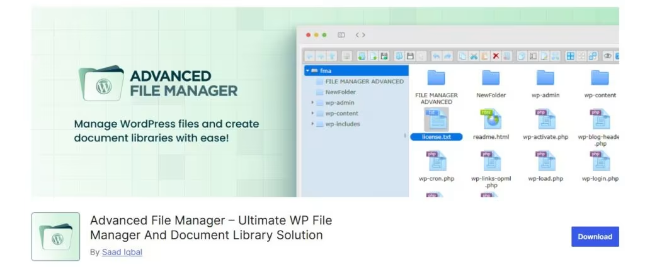Expand the wp-includes tree node arrow
This screenshot has height=267, width=645.
(x=312, y=124)
